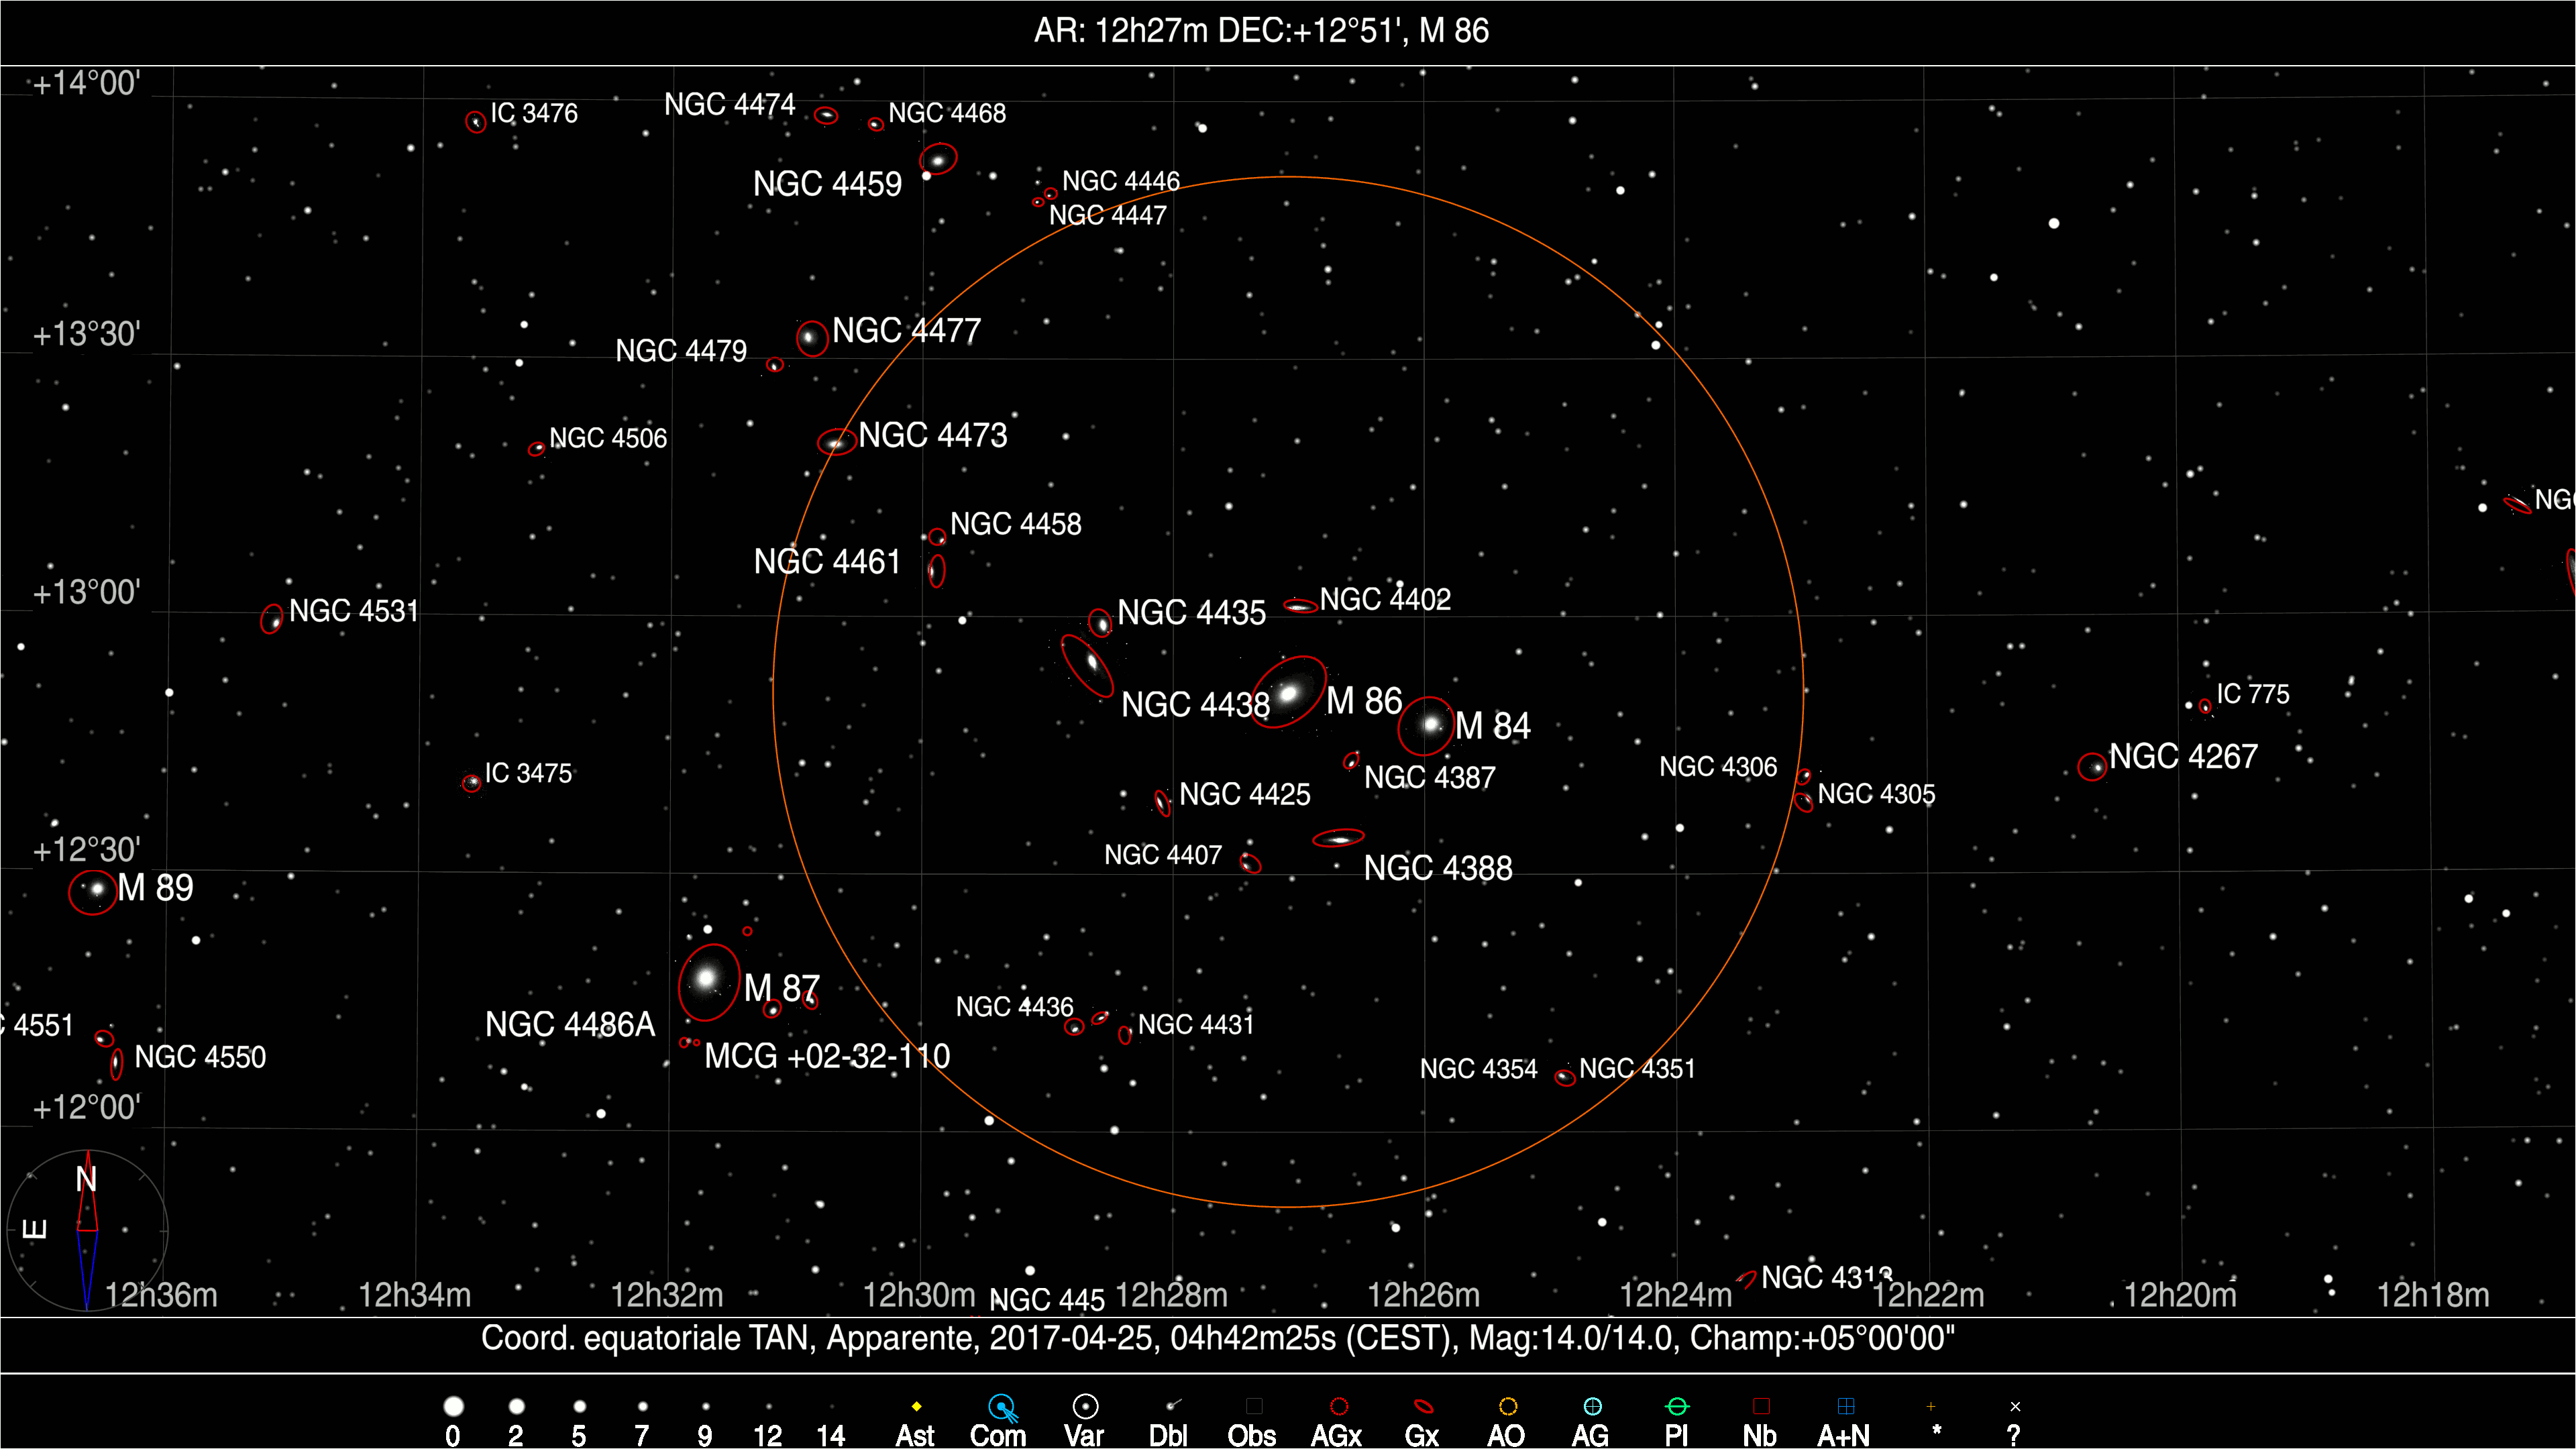Screen dimensions: 2576x1449
Task: Click the chart title with M 86 coordinates
Action: coord(1261,31)
